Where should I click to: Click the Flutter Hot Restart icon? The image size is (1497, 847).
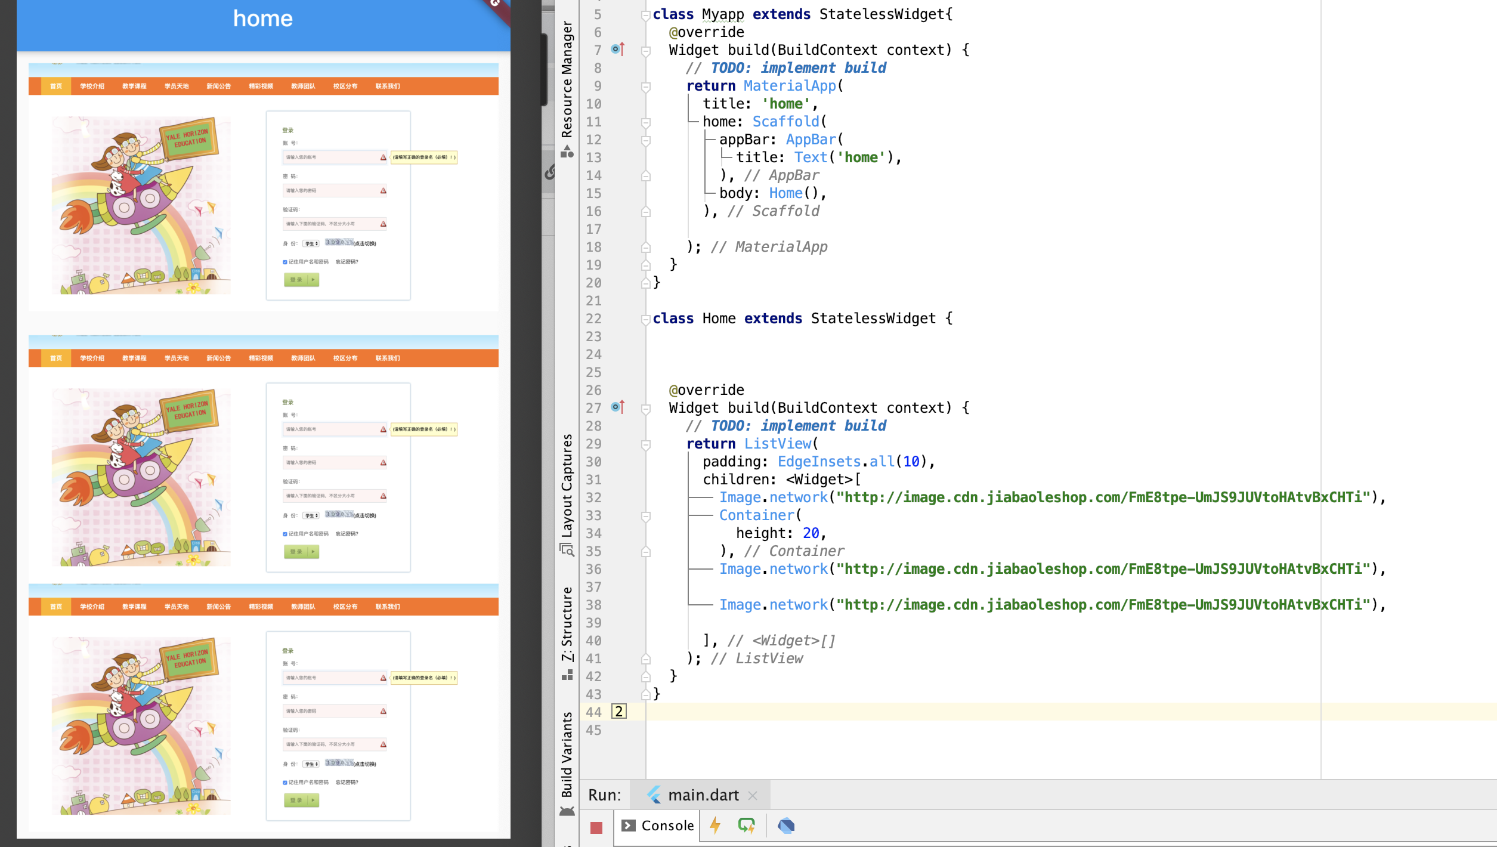click(x=746, y=826)
